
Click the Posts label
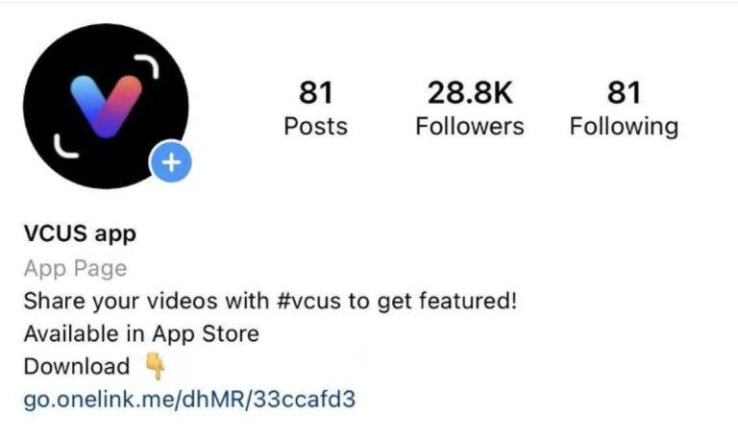coord(316,126)
